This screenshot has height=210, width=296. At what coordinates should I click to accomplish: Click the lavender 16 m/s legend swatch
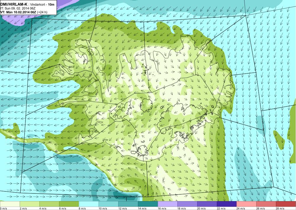tap(168, 204)
